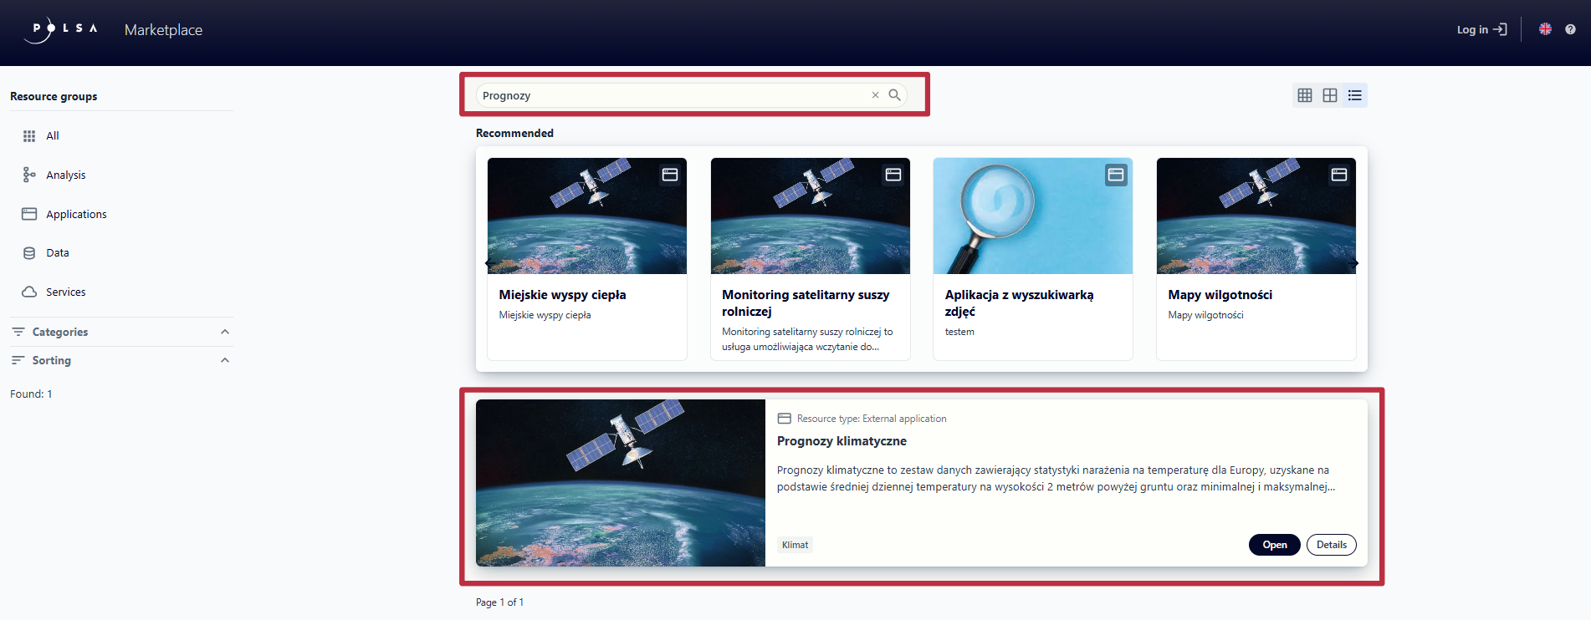1591x620 pixels.
Task: Click the Log in button
Action: [1481, 29]
